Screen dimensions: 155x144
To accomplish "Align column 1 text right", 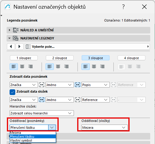I will pyautogui.click(x=31, y=67).
